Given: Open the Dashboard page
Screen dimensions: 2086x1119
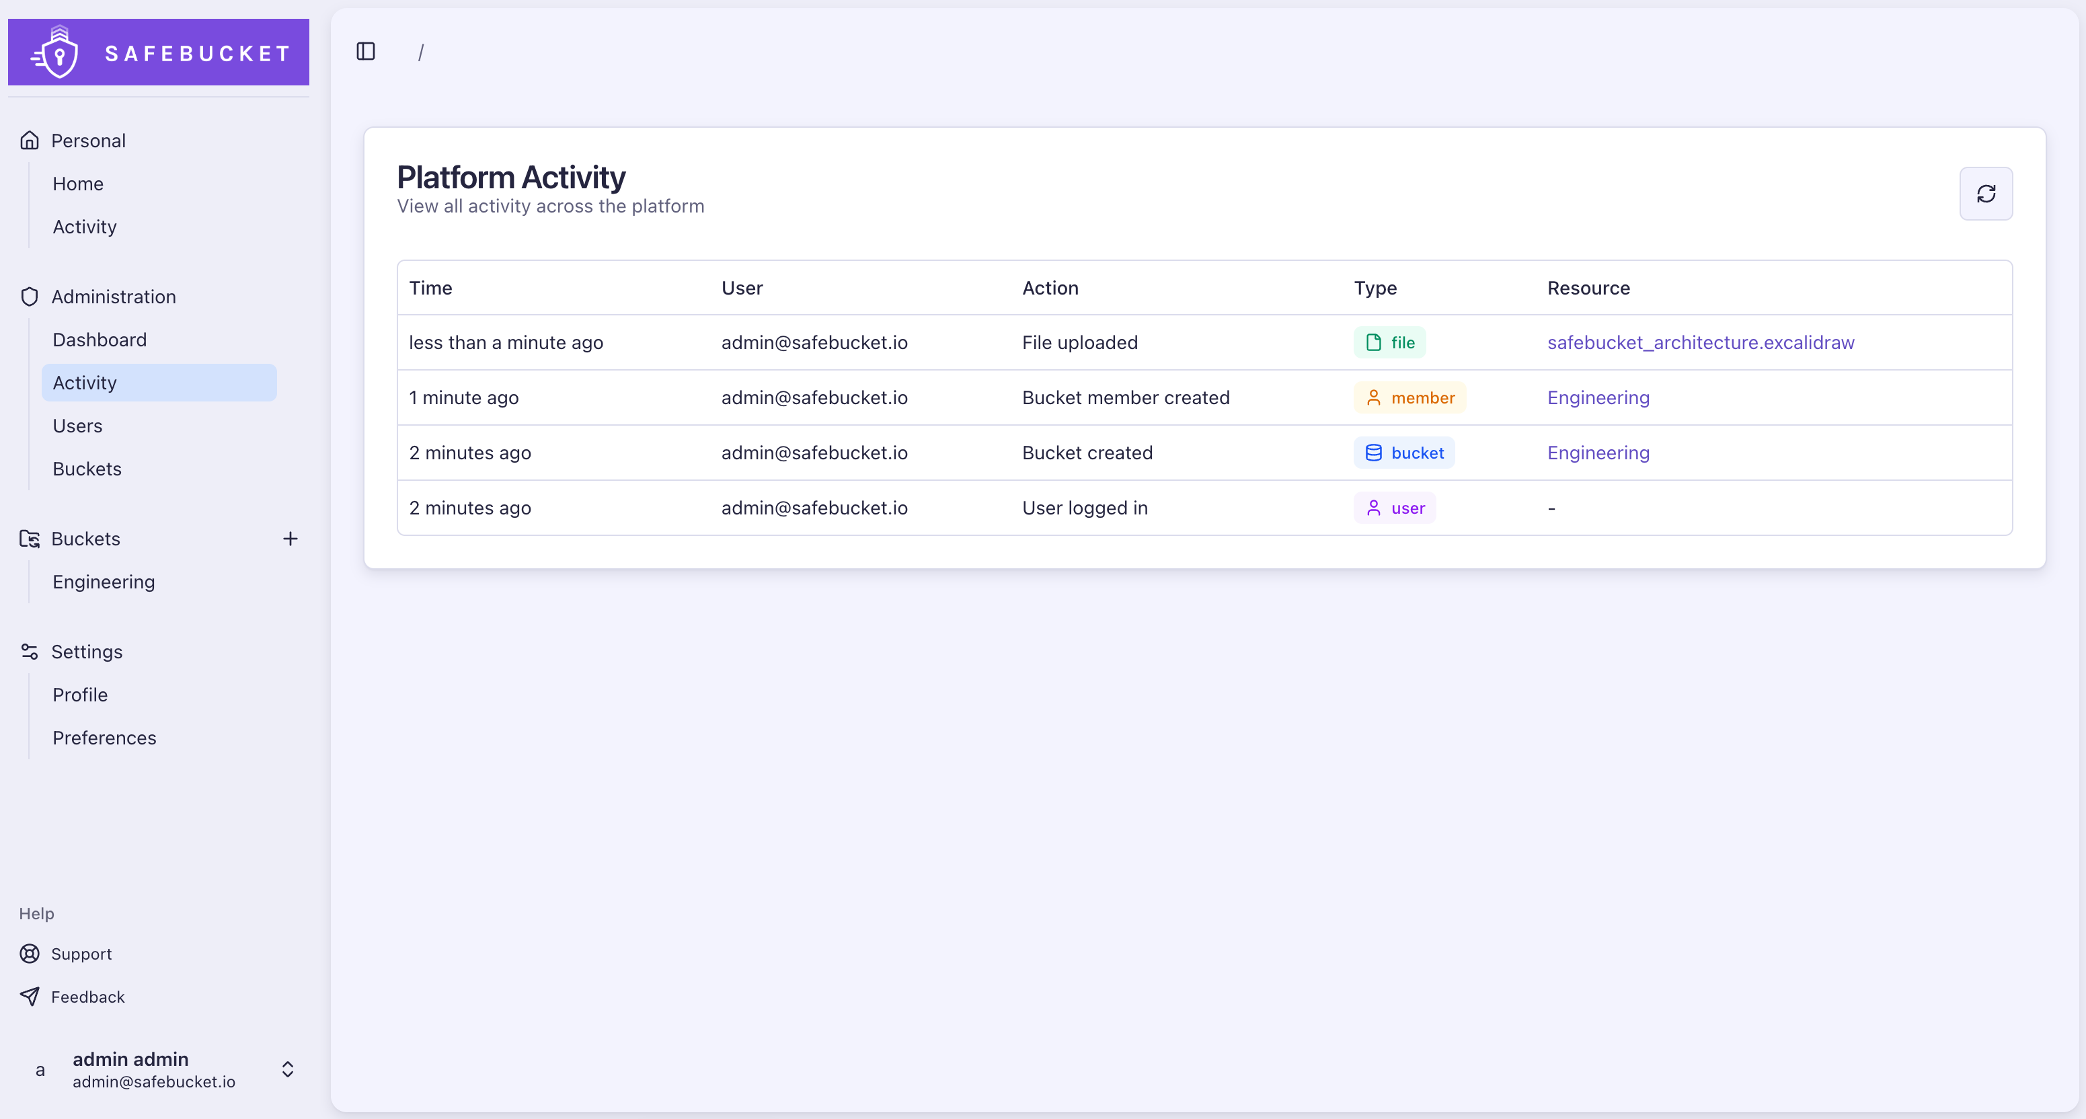Looking at the screenshot, I should [100, 339].
